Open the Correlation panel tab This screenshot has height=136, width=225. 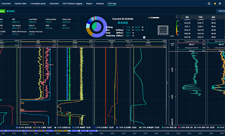click(x=38, y=4)
